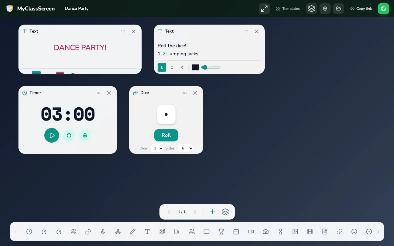Image resolution: width=394 pixels, height=246 pixels.
Task: Add a webcam camera widget
Action: 266,232
